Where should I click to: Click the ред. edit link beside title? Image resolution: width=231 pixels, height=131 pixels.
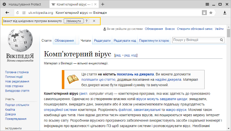coord(118,55)
